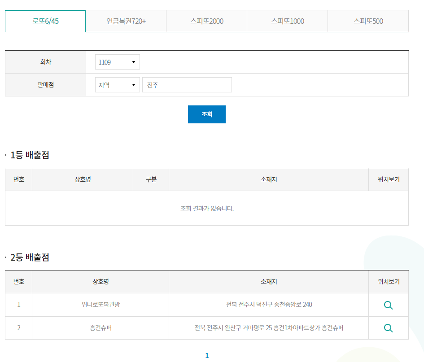View location of 흥건슈퍼 with magnifier icon
The height and width of the screenshot is (362, 424).
click(x=388, y=328)
